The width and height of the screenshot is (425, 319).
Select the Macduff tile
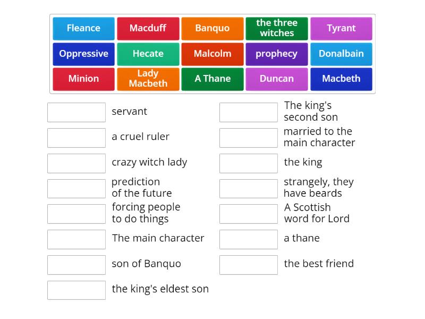148,28
